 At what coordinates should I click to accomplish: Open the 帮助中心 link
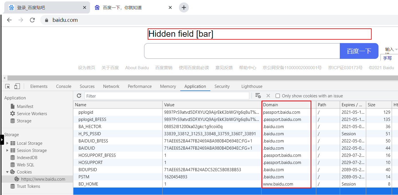[248, 67]
